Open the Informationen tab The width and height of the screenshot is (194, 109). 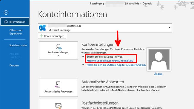[x=15, y=22]
